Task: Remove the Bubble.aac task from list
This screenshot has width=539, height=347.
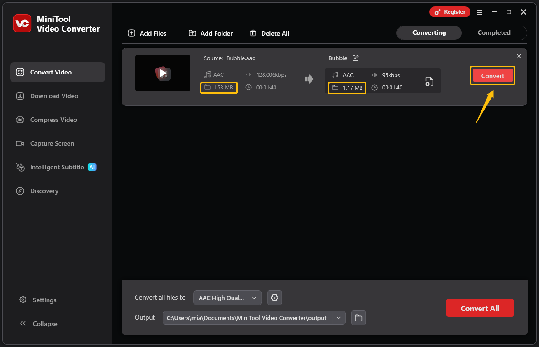Action: pyautogui.click(x=519, y=56)
